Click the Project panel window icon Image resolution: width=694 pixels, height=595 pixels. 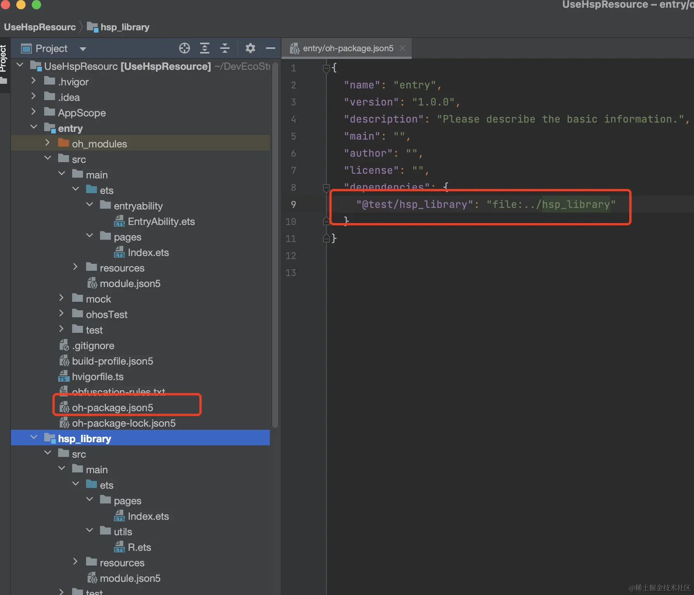tap(26, 48)
